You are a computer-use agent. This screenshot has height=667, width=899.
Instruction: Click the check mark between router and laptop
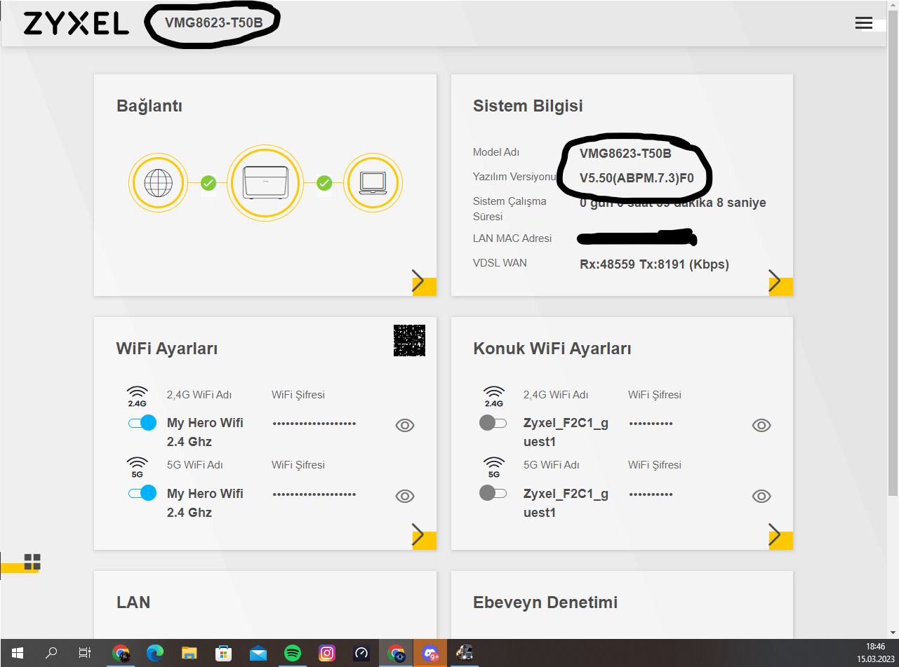pos(324,183)
